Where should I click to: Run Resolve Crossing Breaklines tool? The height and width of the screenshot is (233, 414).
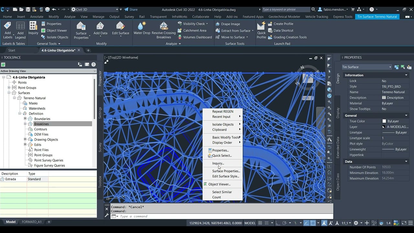[x=164, y=30]
